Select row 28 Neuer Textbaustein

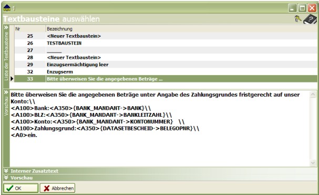(x=166, y=57)
